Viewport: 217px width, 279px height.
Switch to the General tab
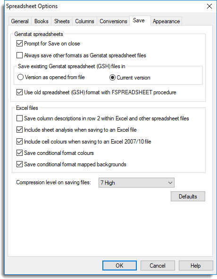(x=20, y=21)
